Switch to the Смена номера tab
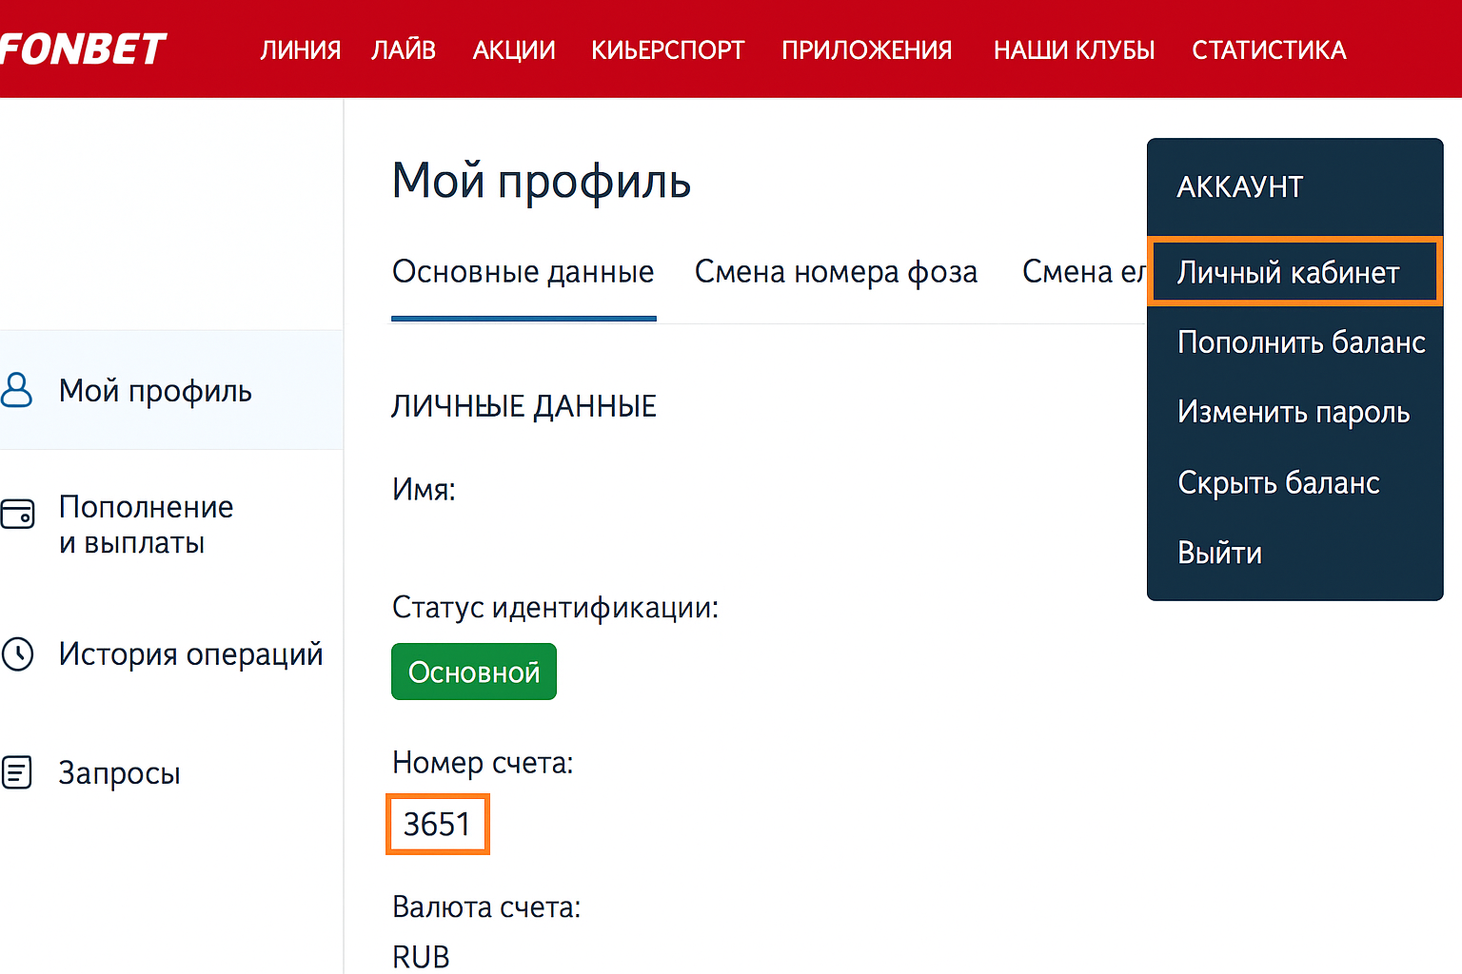This screenshot has width=1462, height=974. (x=836, y=273)
